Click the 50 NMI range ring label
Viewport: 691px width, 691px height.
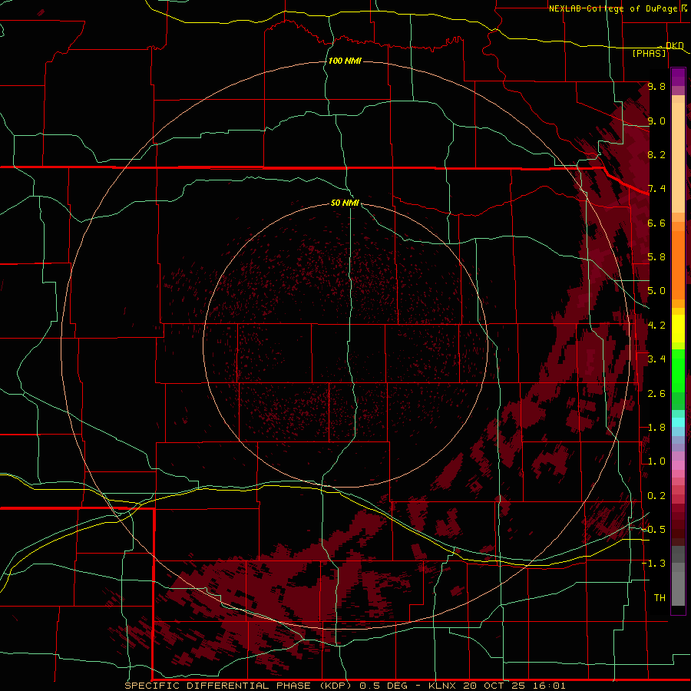click(x=345, y=203)
